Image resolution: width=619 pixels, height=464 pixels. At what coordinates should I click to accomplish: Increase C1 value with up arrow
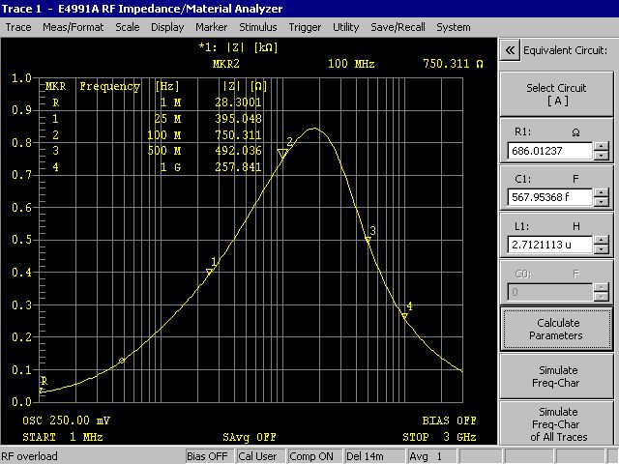point(602,193)
